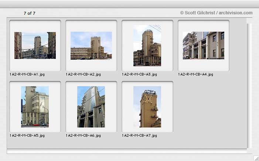The width and height of the screenshot is (259, 161).
Task: Click file name 1A2-R-M-CB-A1.jpg
Action: (27, 74)
